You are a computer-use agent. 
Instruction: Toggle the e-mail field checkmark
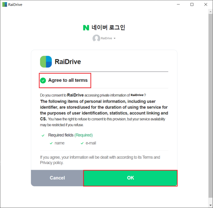[x=82, y=143]
